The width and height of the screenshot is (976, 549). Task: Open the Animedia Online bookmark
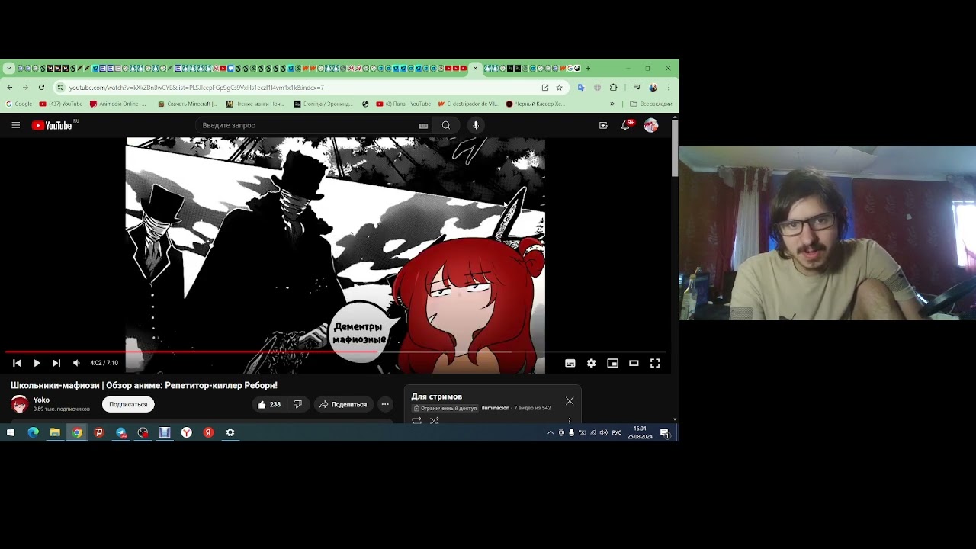pos(118,104)
